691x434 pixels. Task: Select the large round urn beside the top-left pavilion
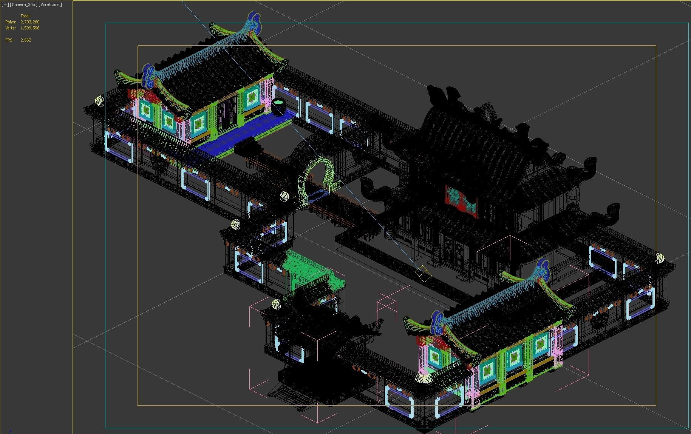tap(279, 106)
